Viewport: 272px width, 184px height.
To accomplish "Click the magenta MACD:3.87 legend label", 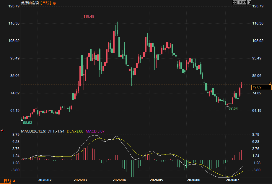I will tap(95, 131).
